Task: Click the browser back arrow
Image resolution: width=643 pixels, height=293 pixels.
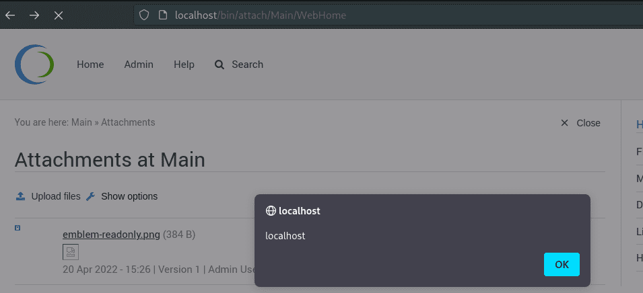Action: click(x=10, y=15)
